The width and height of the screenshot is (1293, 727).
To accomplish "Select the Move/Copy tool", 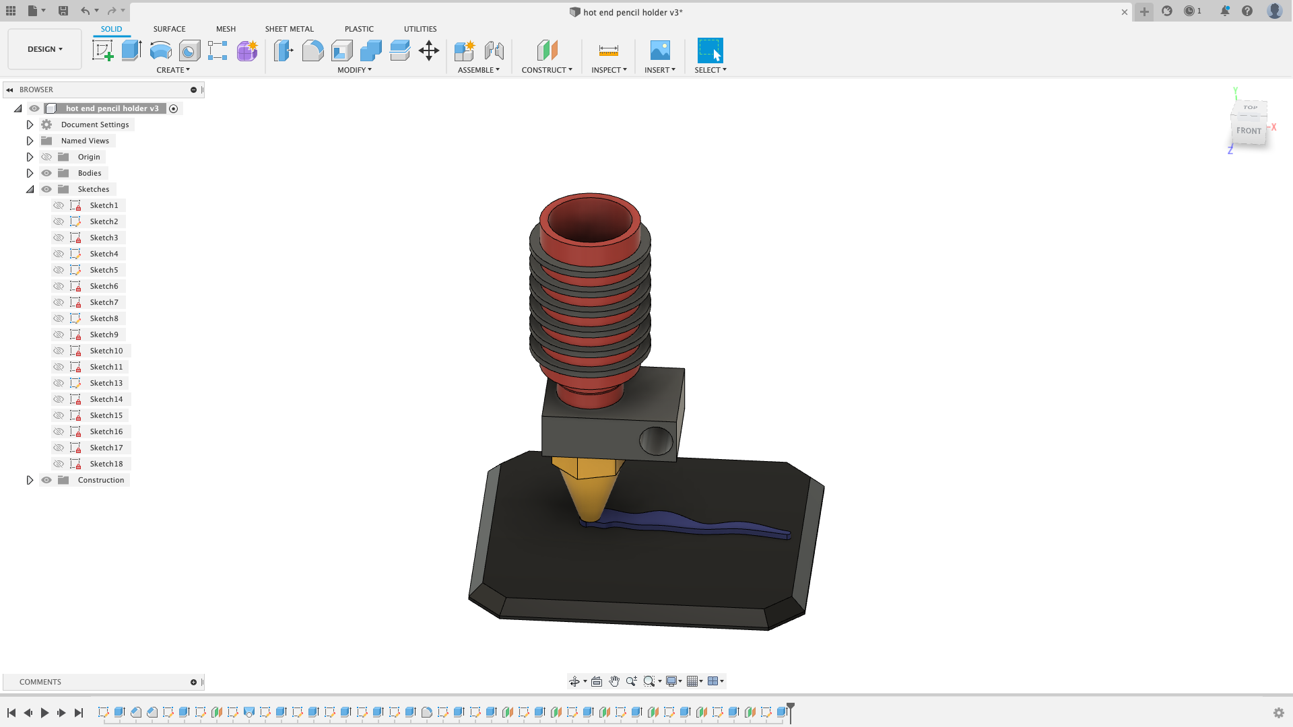I will [429, 50].
